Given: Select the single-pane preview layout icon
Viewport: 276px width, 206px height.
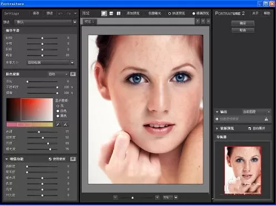Looking at the screenshot, I should coord(104,13).
